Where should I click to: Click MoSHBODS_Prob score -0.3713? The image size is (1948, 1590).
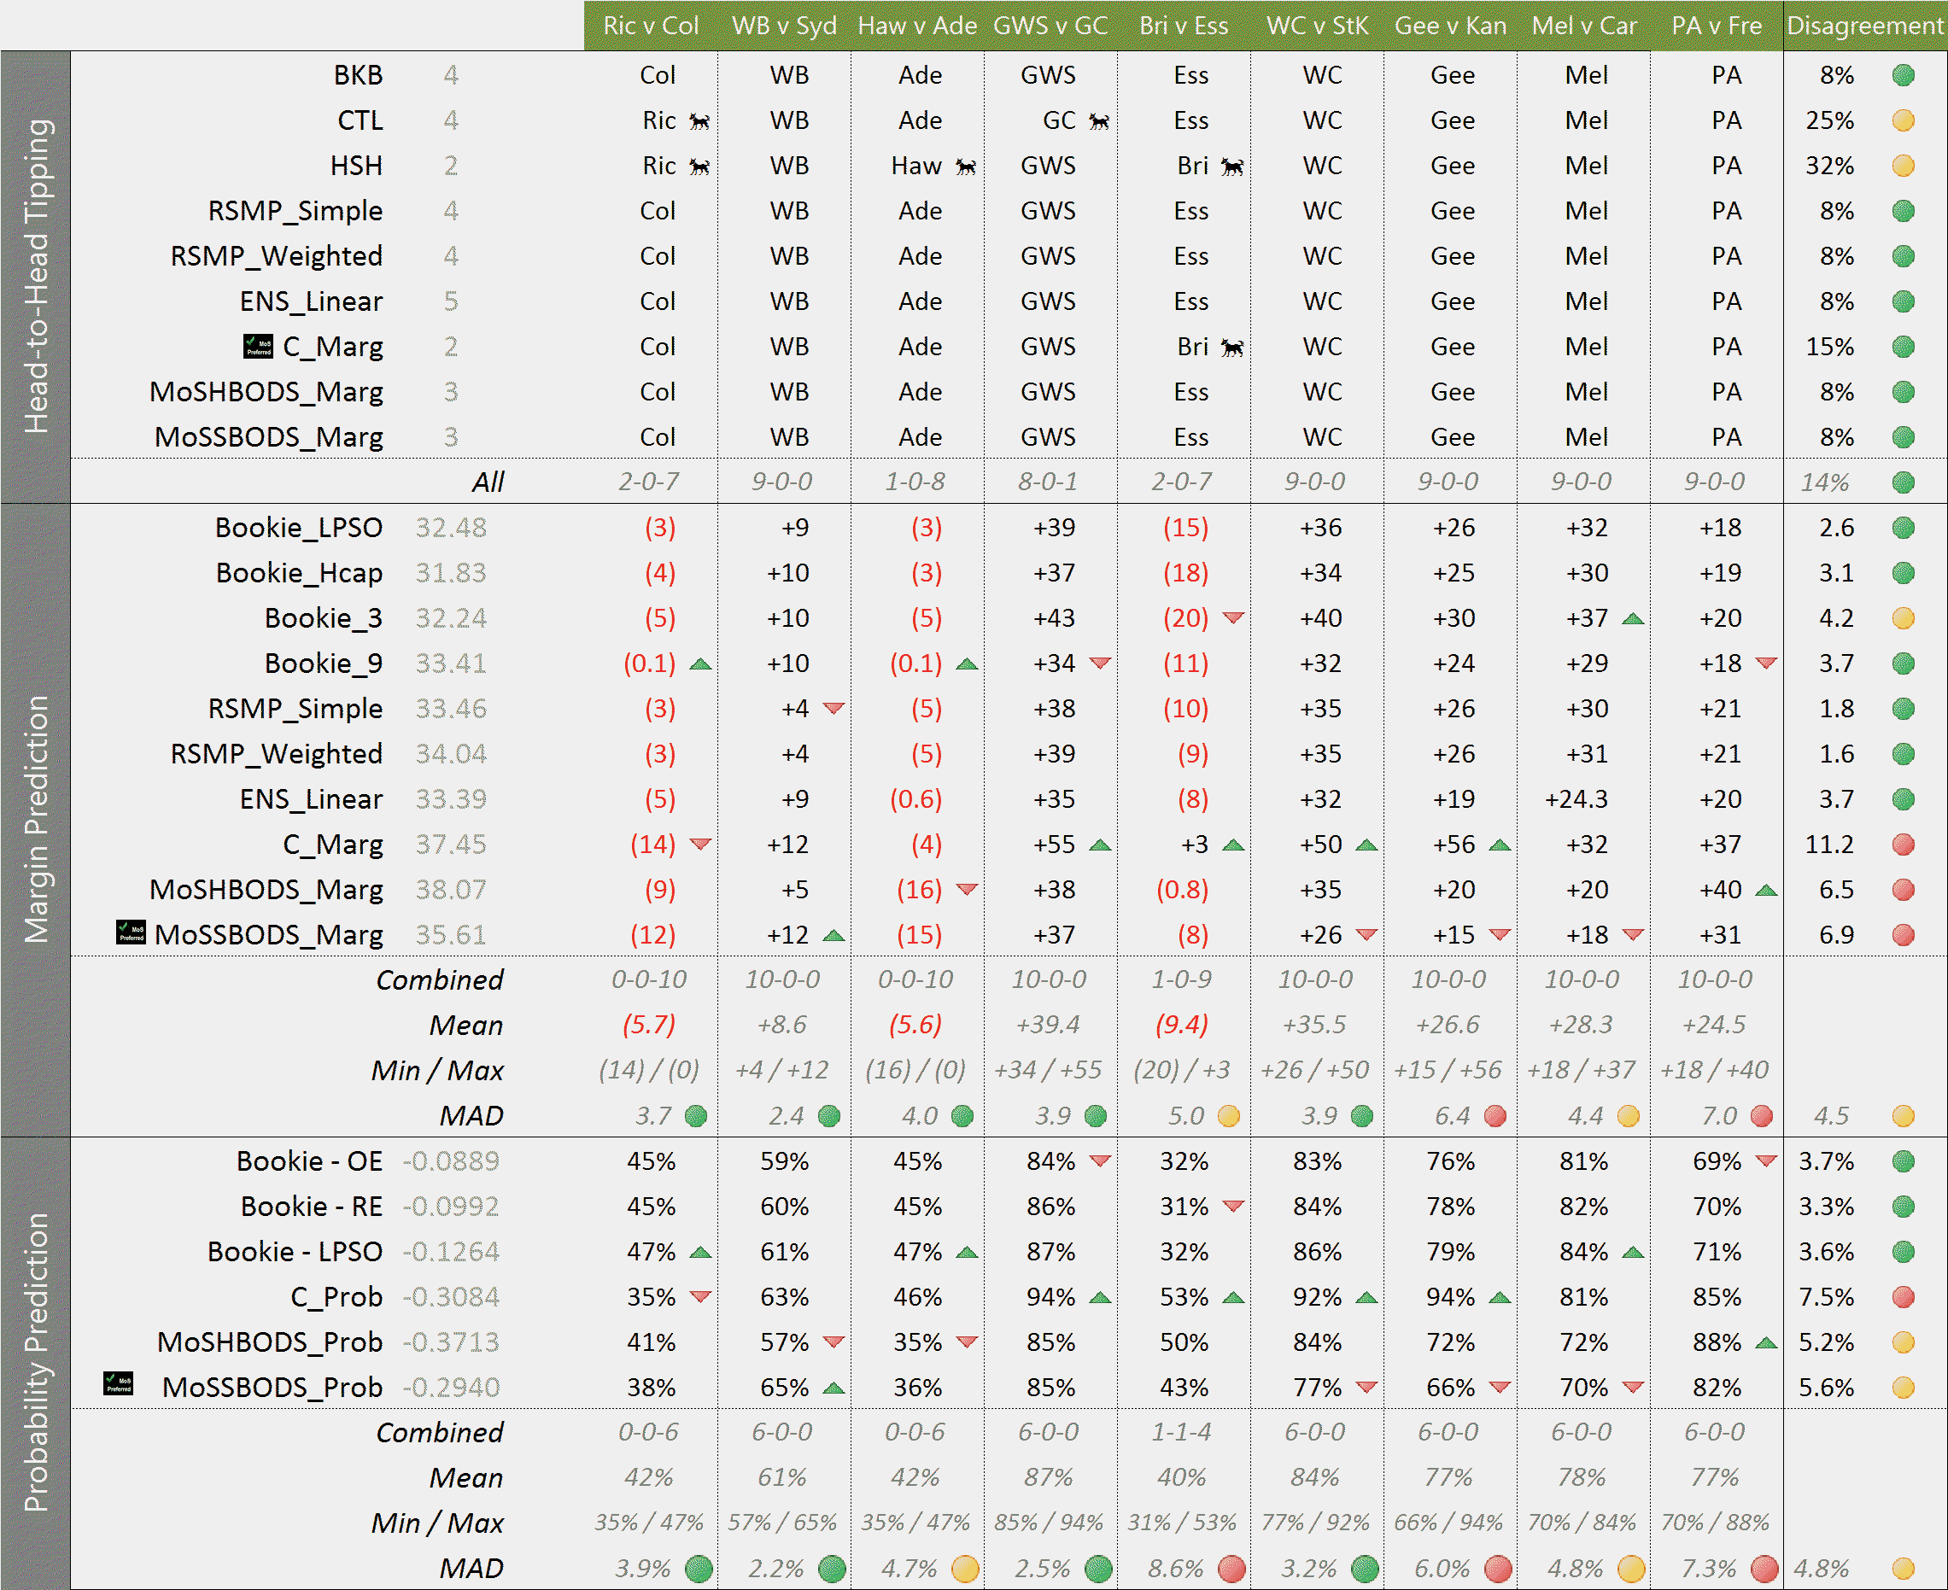coord(452,1342)
